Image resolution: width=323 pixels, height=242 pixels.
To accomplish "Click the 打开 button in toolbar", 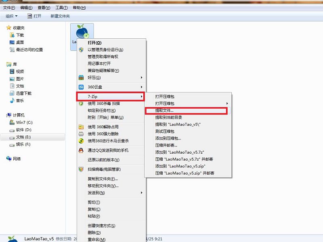I will pyautogui.click(x=35, y=16).
